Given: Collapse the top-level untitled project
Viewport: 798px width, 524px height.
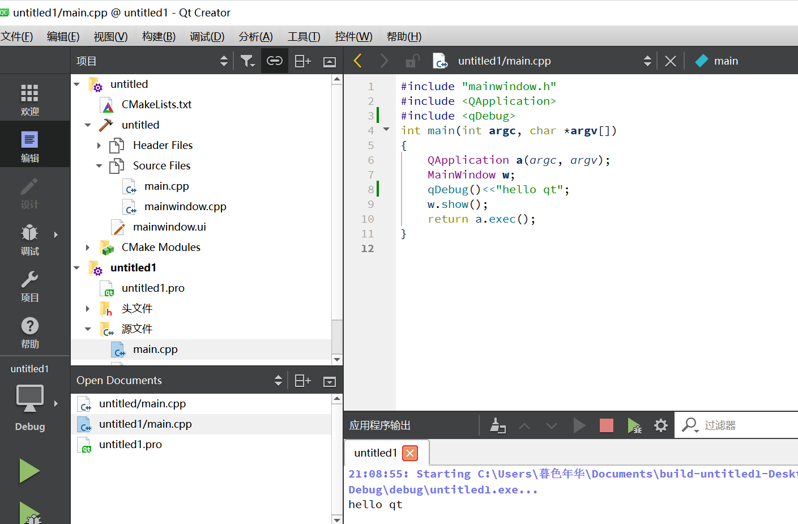Looking at the screenshot, I should pos(76,84).
